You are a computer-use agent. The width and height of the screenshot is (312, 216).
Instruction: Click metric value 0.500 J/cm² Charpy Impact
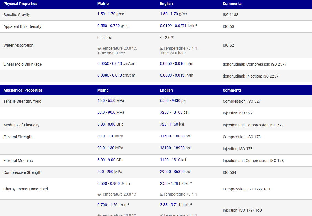[x=102, y=184]
